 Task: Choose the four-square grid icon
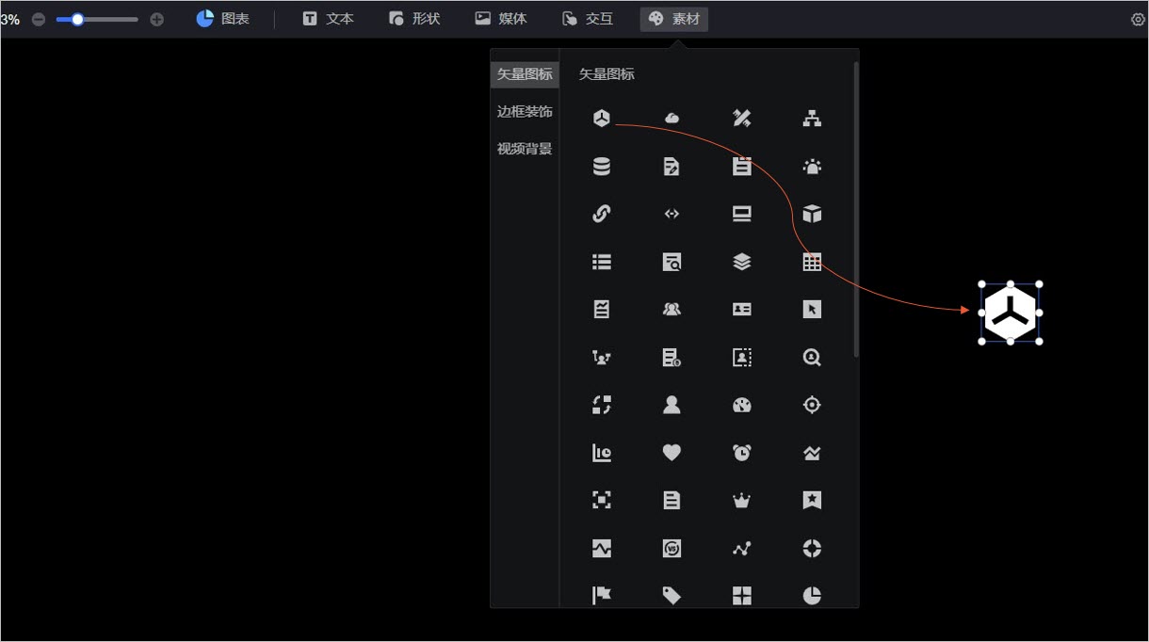(742, 596)
